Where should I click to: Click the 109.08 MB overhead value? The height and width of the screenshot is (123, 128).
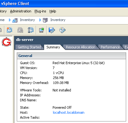(61, 83)
